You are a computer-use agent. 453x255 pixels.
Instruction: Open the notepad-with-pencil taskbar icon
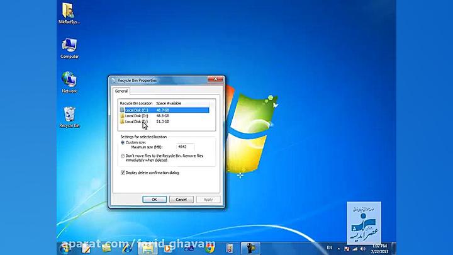coord(86,248)
